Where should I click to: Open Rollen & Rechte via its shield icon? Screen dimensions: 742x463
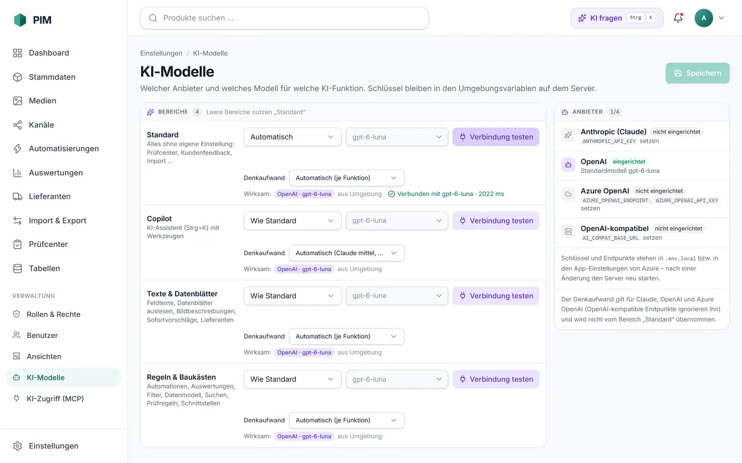coord(16,314)
